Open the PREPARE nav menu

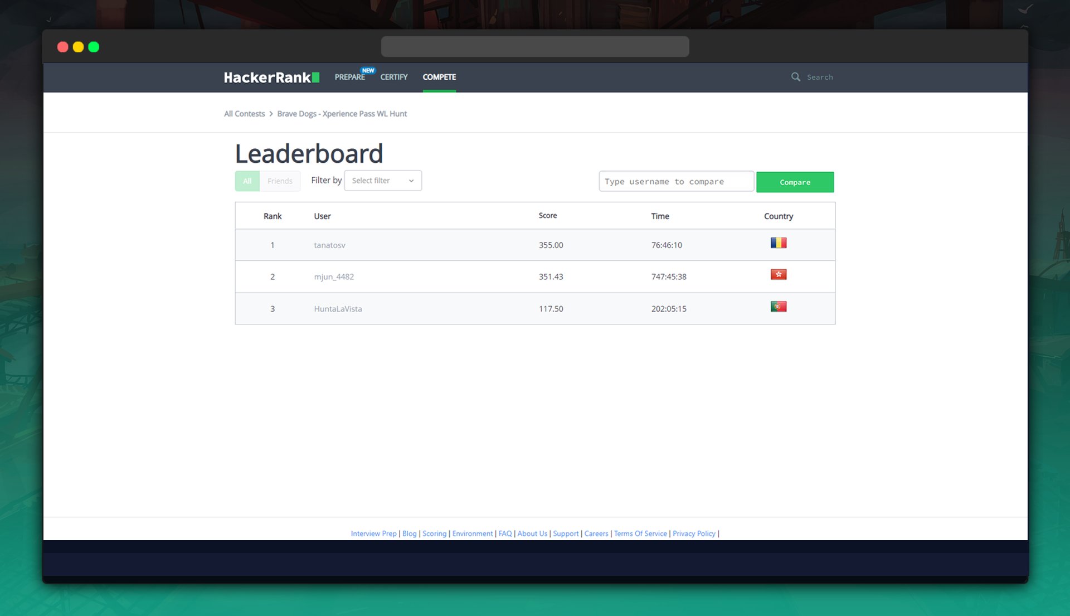(349, 77)
